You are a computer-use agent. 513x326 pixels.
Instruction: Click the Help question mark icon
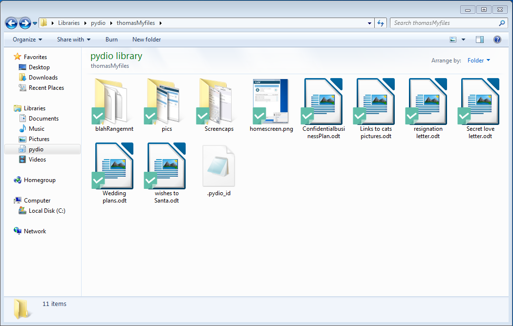pos(497,40)
